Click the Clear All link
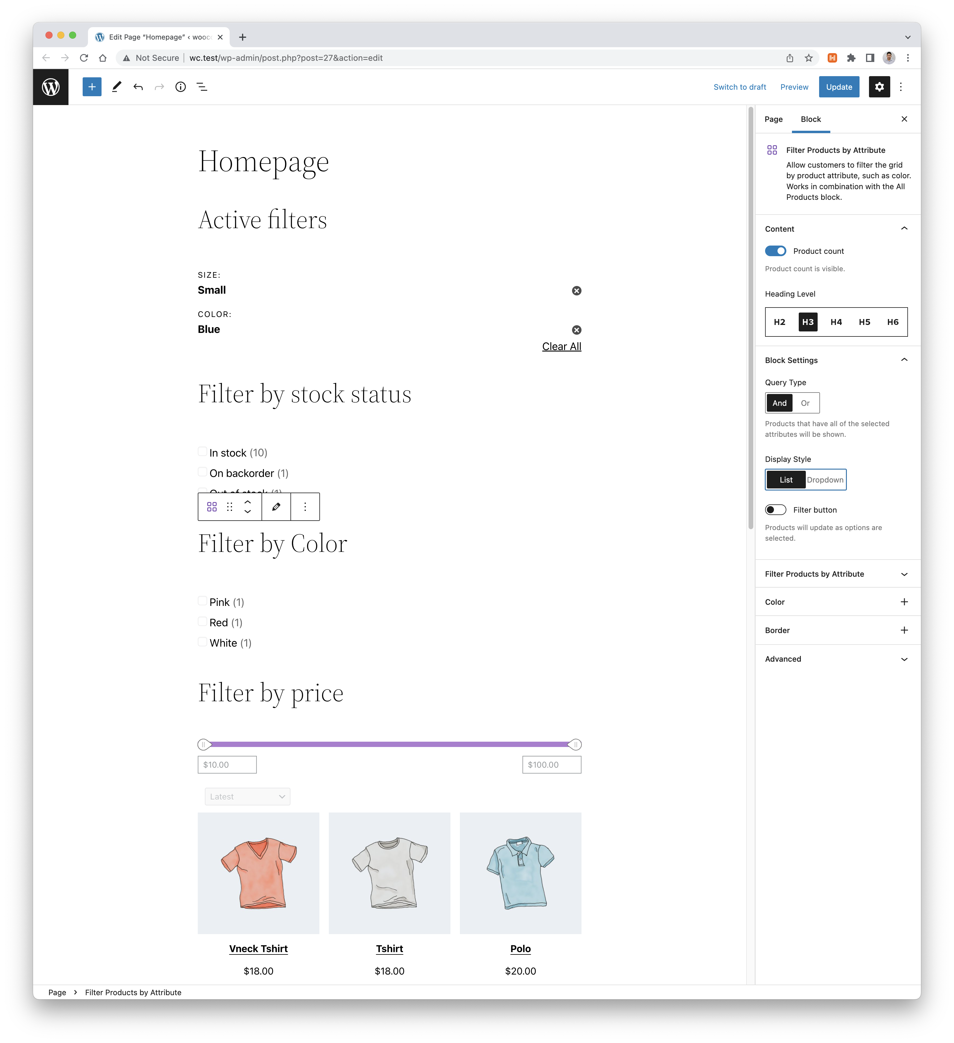Screen dimensions: 954x1043 pos(561,346)
